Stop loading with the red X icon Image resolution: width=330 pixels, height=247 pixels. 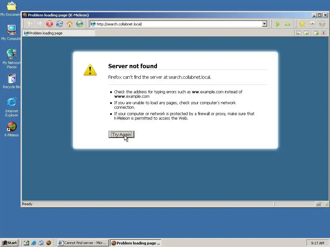(x=49, y=24)
